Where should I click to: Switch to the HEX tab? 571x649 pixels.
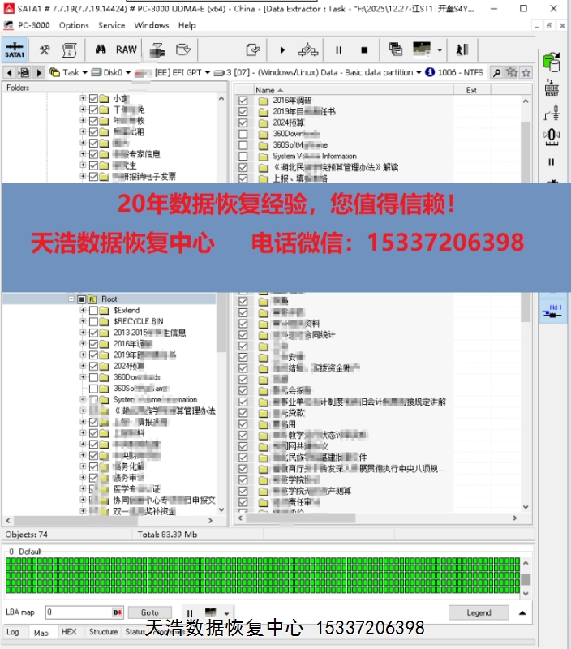pos(69,632)
